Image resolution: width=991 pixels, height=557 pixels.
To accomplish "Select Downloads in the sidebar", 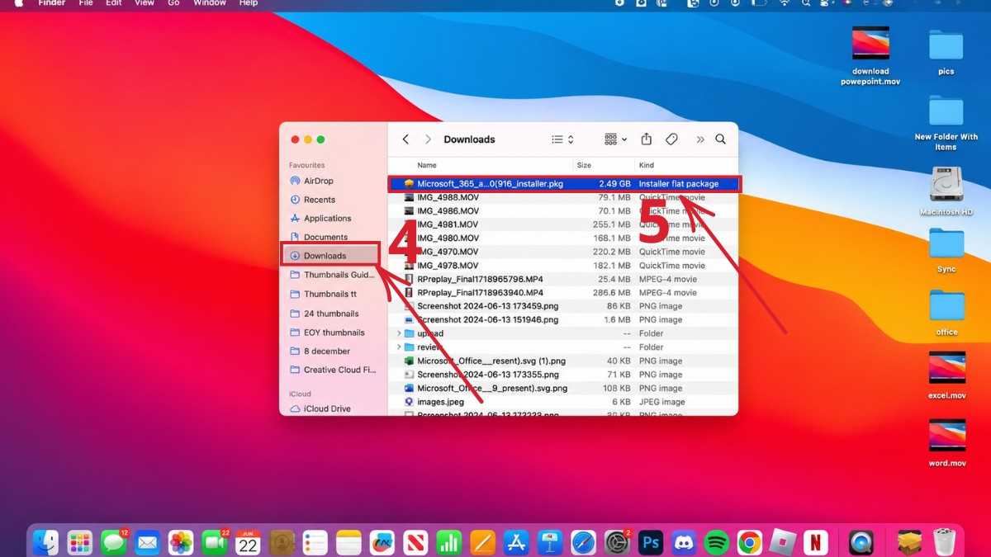I will (x=332, y=256).
